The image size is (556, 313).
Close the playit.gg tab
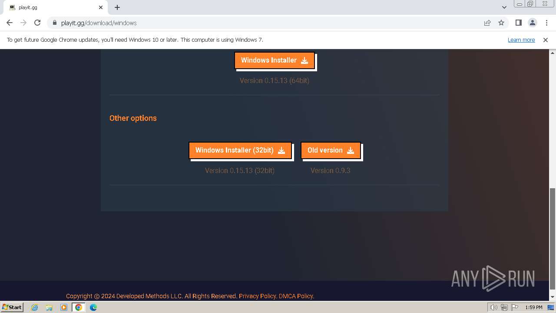(101, 7)
